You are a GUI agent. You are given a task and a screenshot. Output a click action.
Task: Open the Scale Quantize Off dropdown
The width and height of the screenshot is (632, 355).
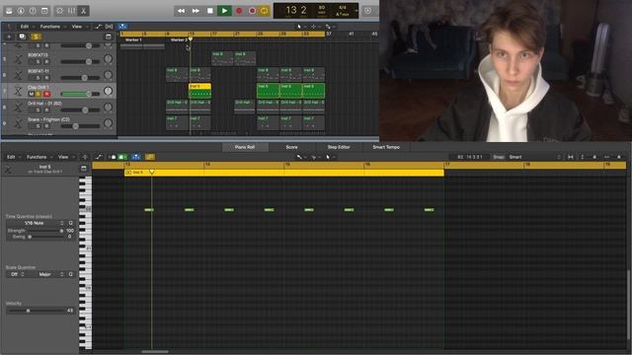tap(16, 274)
